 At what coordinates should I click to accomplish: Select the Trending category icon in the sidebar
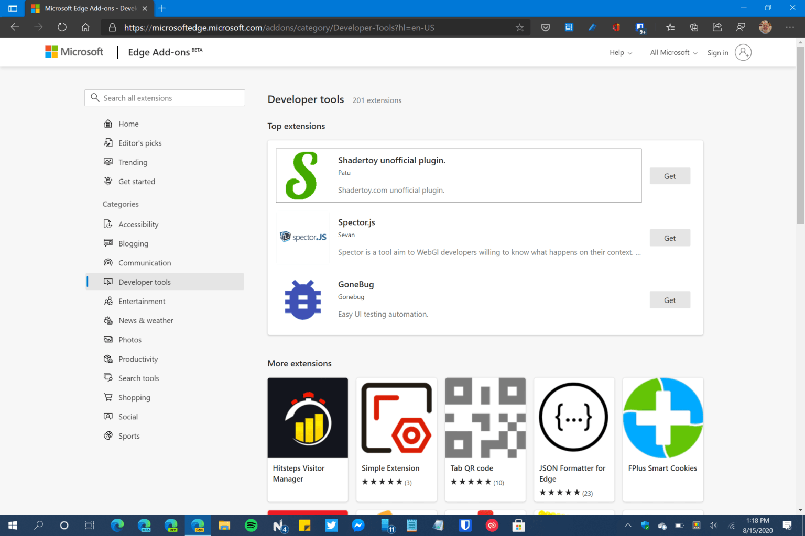(x=108, y=162)
